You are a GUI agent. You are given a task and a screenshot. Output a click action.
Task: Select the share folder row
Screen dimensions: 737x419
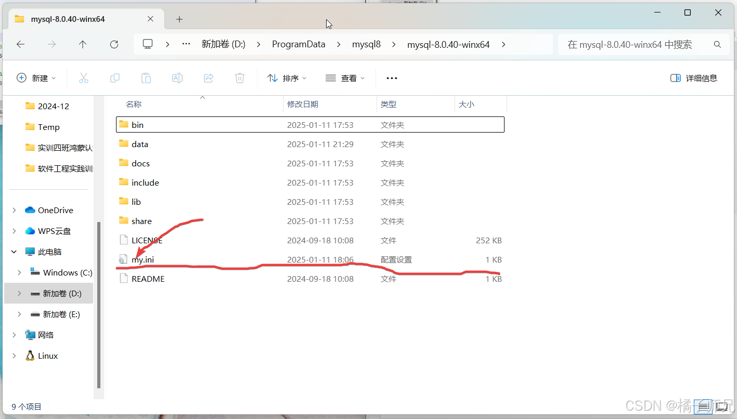click(x=310, y=221)
